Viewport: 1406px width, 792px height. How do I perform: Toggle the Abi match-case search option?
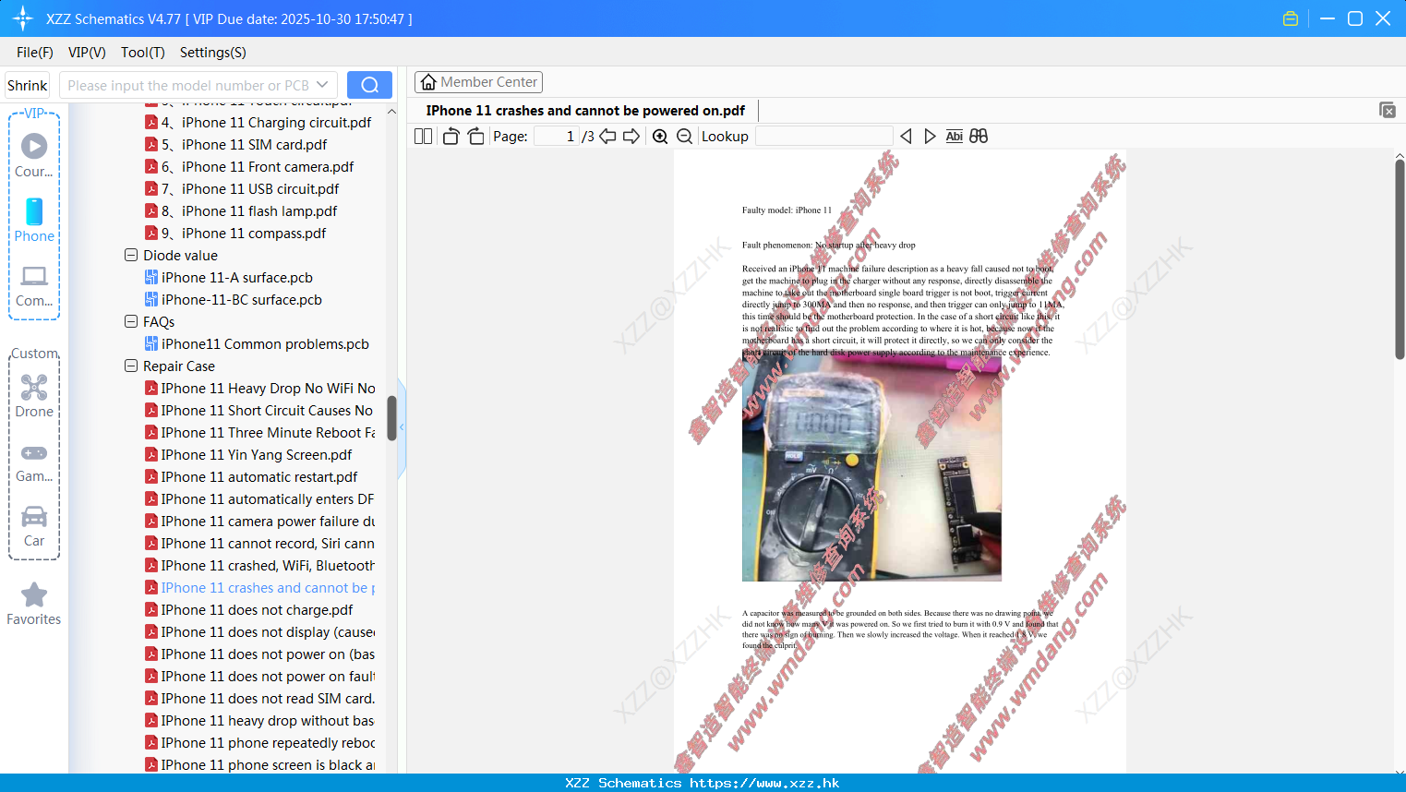(955, 137)
